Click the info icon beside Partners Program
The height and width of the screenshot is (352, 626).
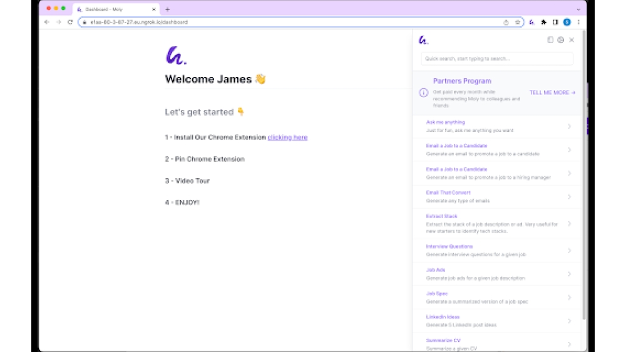pos(424,93)
